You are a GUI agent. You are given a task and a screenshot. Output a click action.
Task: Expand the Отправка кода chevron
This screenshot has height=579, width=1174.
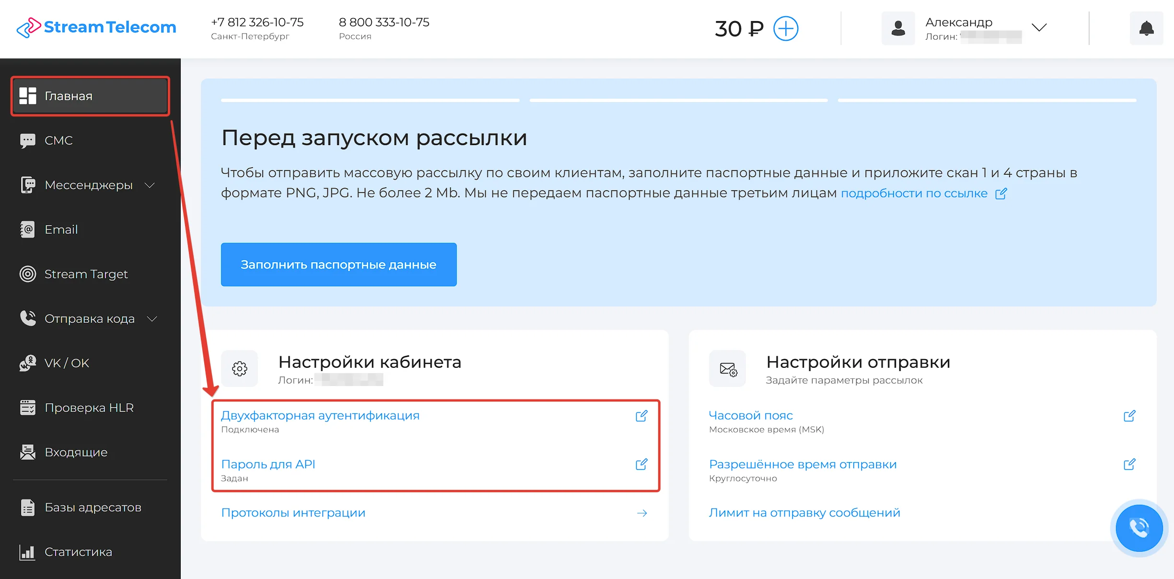[152, 318]
